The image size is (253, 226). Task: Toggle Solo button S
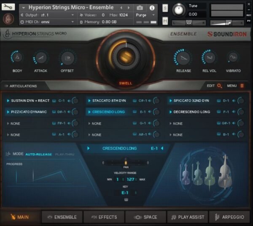tap(165, 8)
